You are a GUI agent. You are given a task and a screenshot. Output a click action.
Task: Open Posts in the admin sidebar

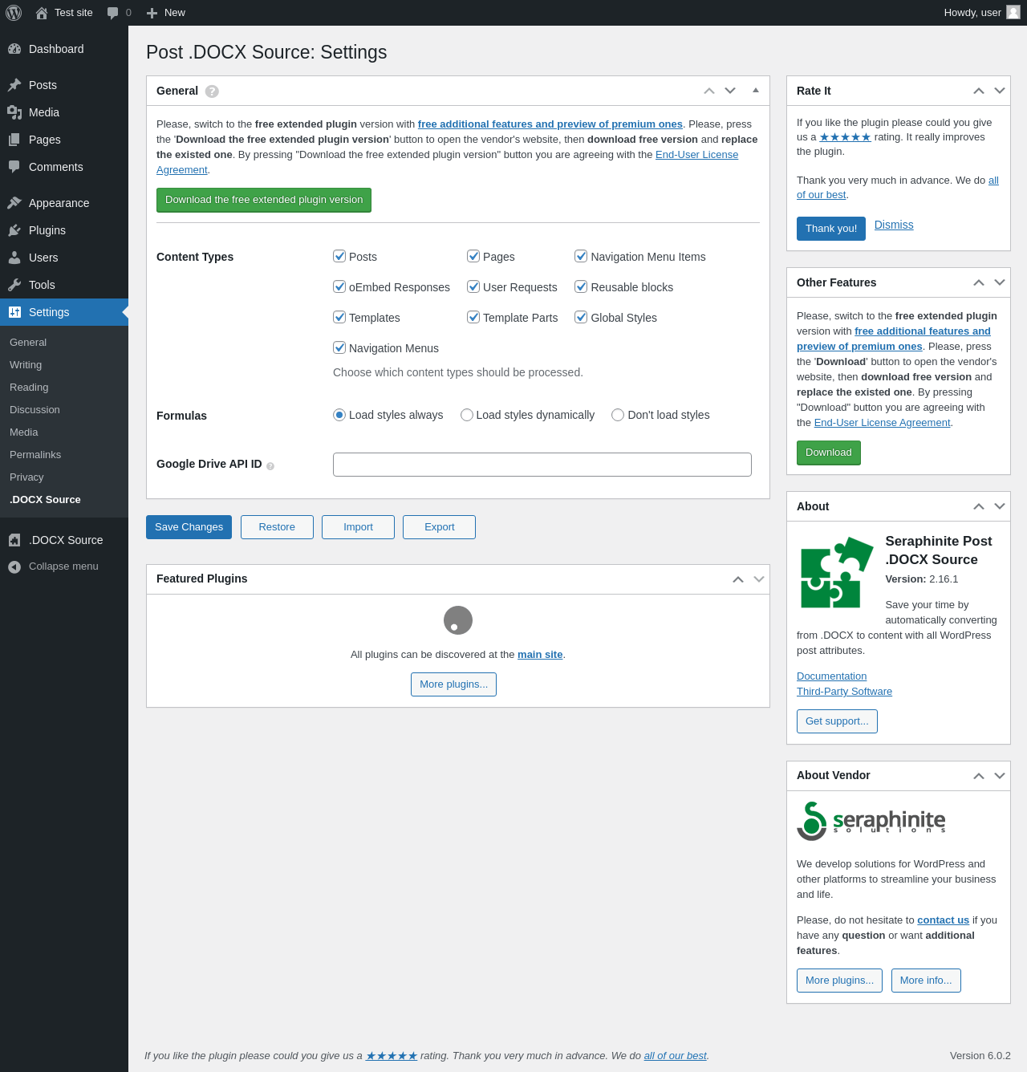click(x=64, y=85)
